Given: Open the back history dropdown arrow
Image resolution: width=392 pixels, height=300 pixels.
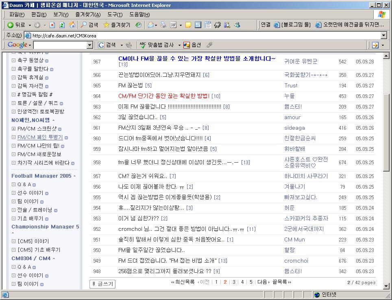Looking at the screenshot, I should (x=30, y=25).
